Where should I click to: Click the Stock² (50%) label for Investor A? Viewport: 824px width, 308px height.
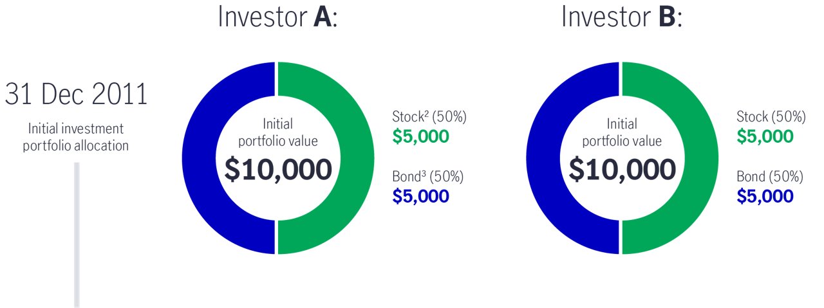click(429, 117)
